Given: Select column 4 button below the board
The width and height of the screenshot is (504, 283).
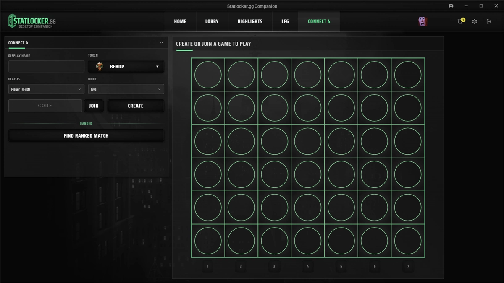Looking at the screenshot, I should pyautogui.click(x=308, y=266).
